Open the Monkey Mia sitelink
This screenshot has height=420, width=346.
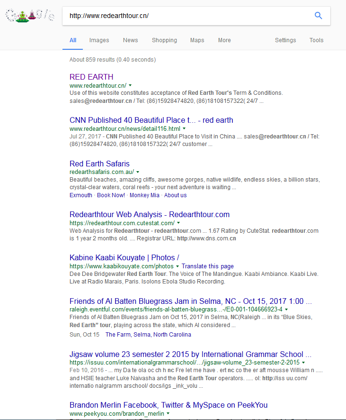point(144,195)
